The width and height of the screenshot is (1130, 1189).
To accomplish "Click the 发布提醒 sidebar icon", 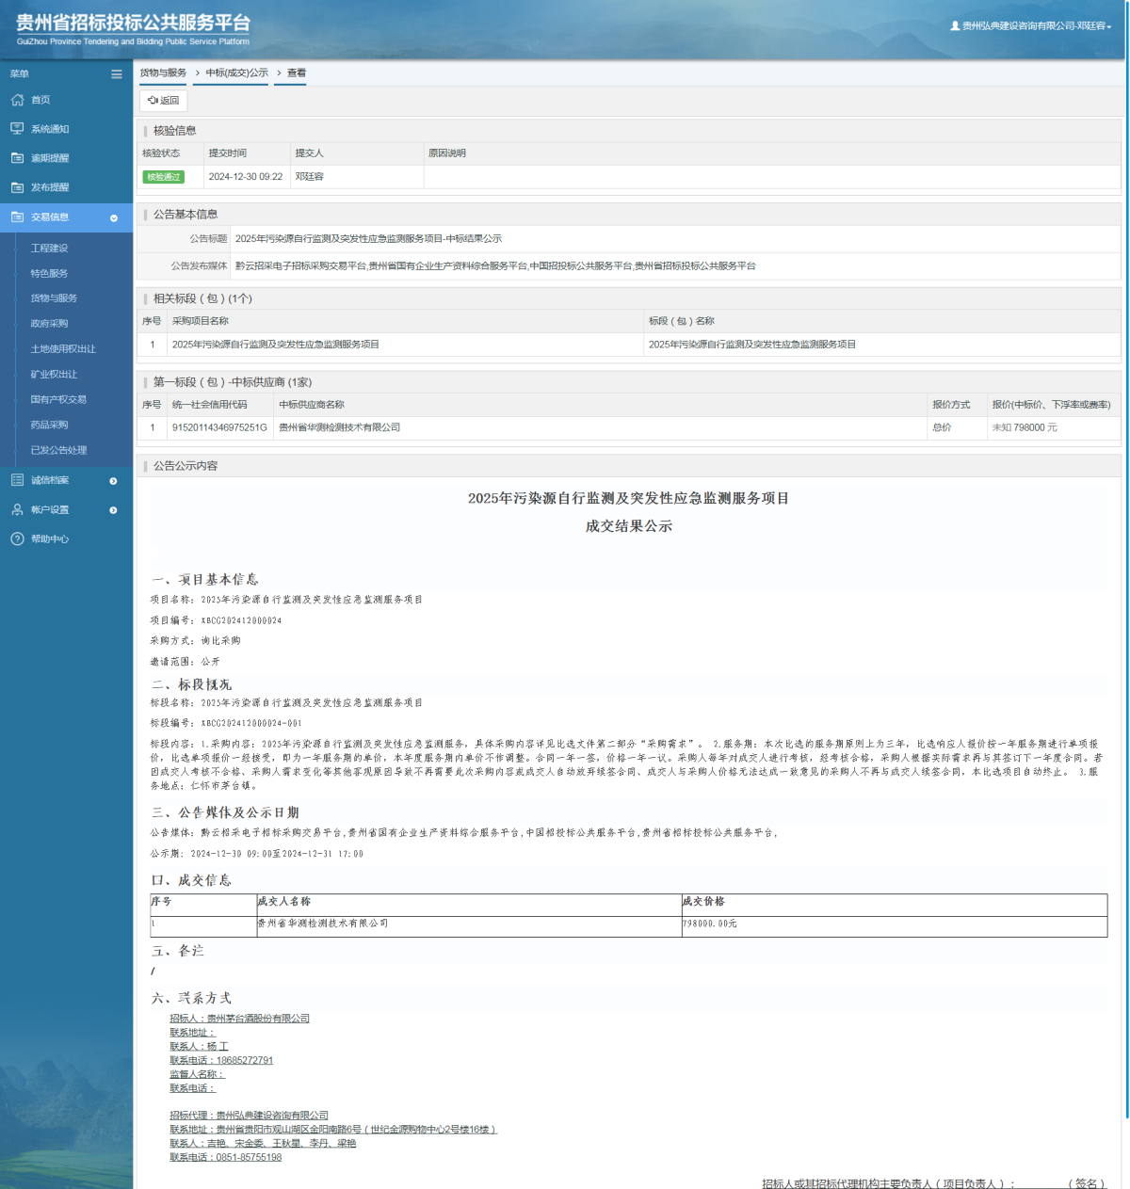I will (x=17, y=187).
